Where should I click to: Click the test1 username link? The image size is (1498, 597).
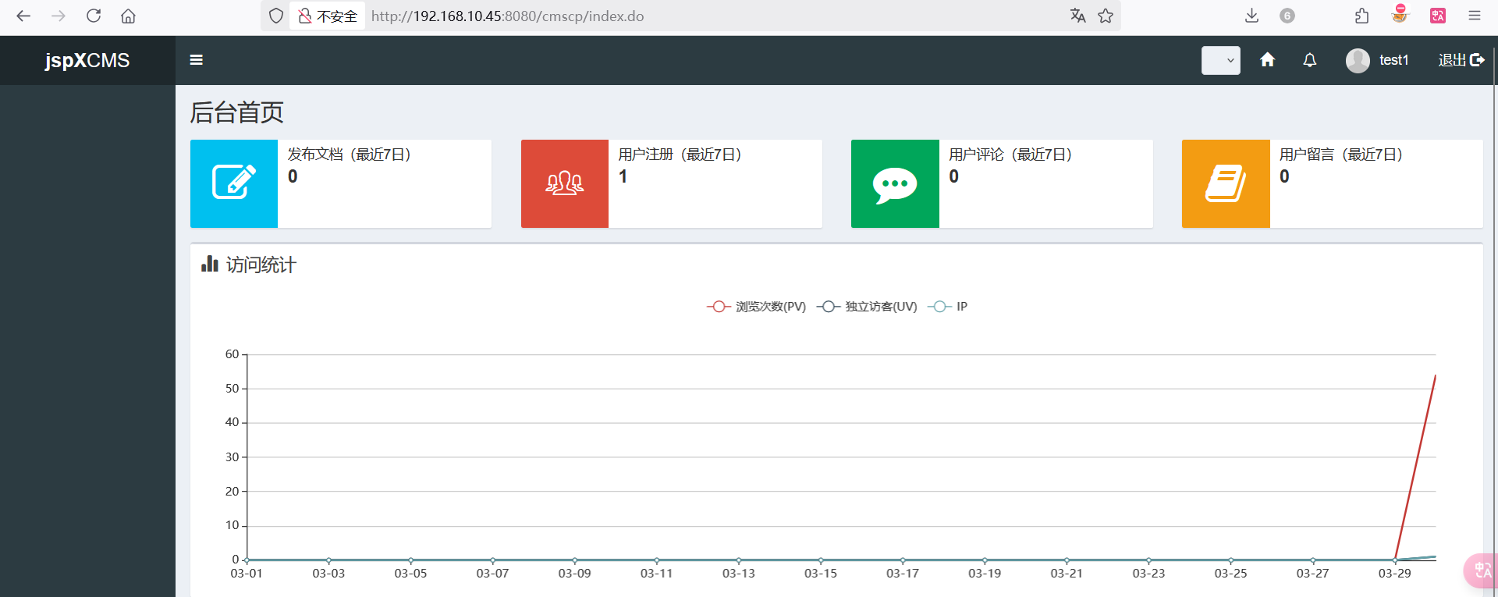[x=1393, y=60]
